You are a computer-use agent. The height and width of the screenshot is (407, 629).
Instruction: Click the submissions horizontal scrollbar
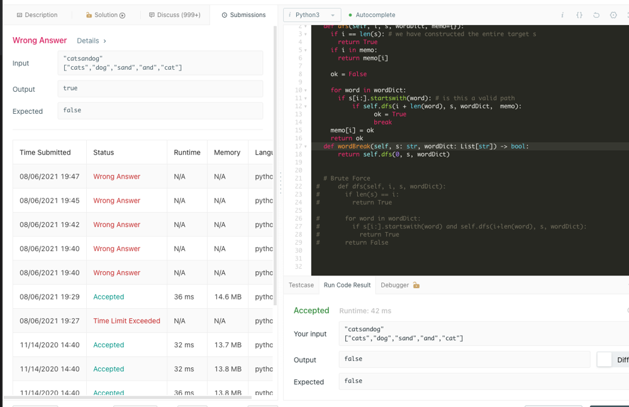pyautogui.click(x=128, y=398)
